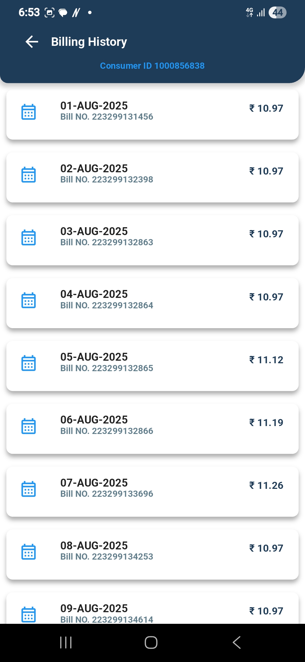This screenshot has height=662, width=305.
Task: Tap calendar icon for 05-AUG-2025 bill
Action: tap(29, 363)
